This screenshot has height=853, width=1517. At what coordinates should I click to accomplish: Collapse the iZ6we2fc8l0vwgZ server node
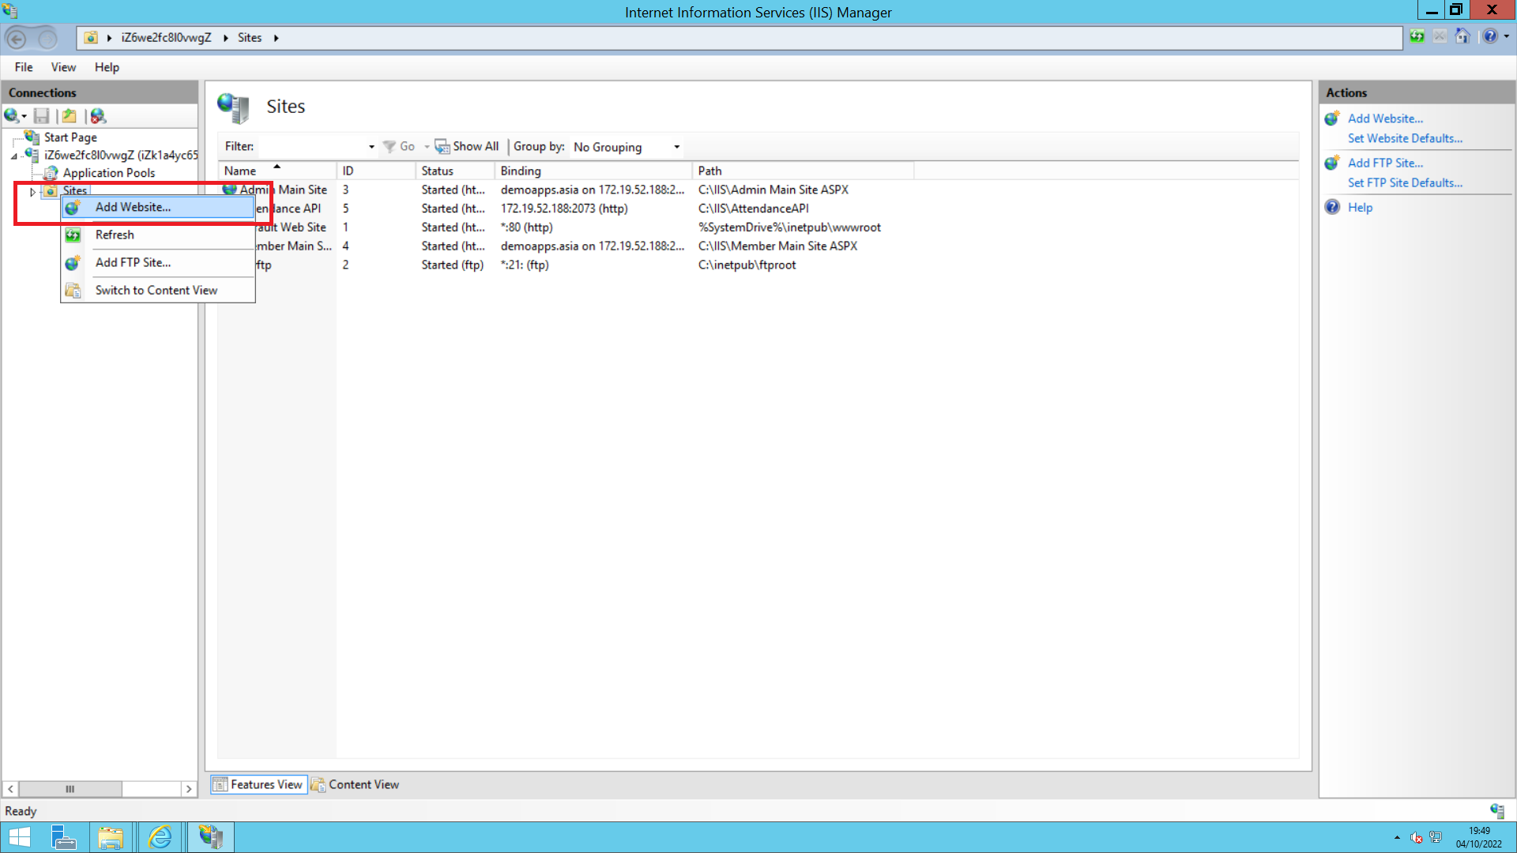pyautogui.click(x=14, y=156)
